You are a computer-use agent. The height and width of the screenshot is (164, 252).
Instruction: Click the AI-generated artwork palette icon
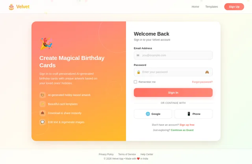click(x=43, y=95)
